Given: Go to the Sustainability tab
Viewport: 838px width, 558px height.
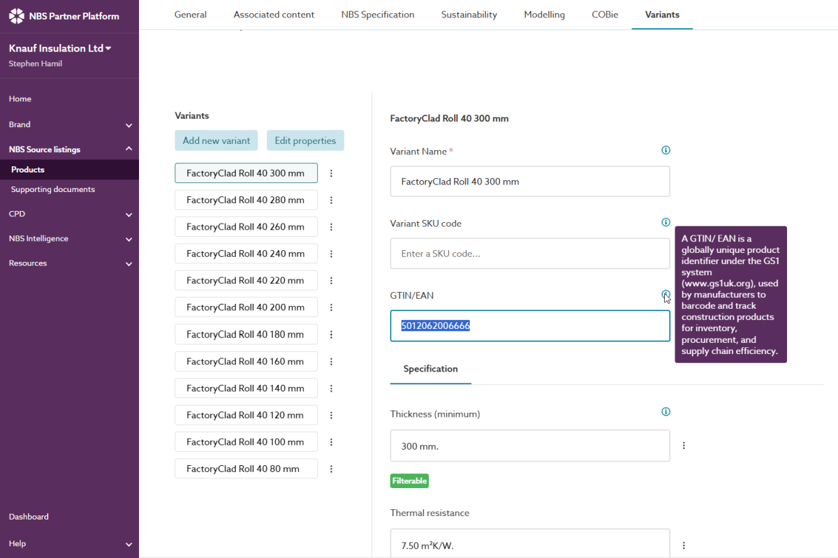Looking at the screenshot, I should (469, 15).
